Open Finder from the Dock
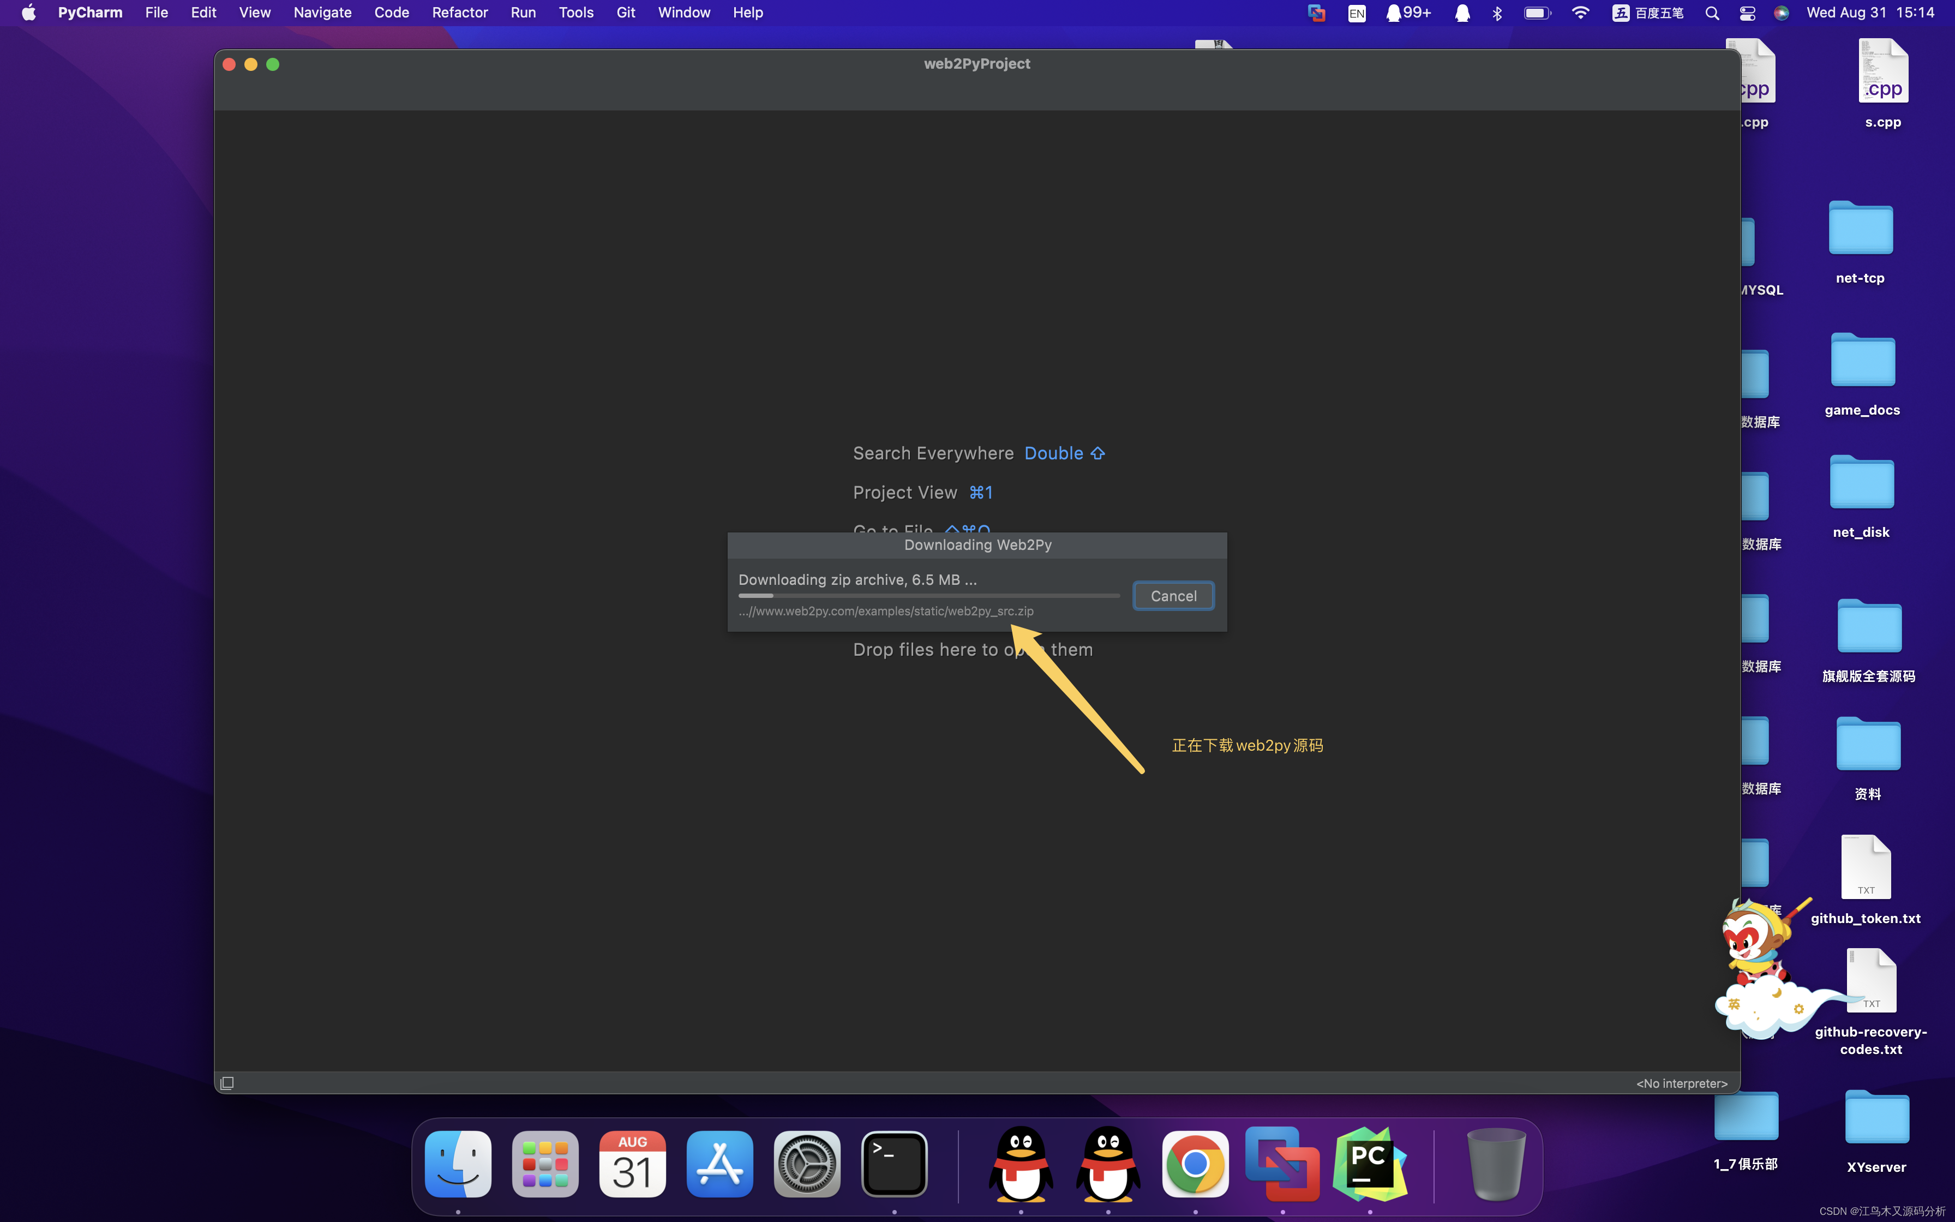 pos(458,1164)
